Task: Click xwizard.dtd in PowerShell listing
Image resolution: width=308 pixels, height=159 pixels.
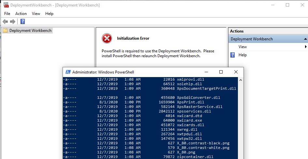Action: (x=189, y=116)
